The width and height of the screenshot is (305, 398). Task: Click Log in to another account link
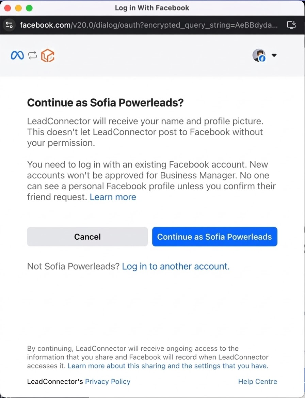coord(176,266)
